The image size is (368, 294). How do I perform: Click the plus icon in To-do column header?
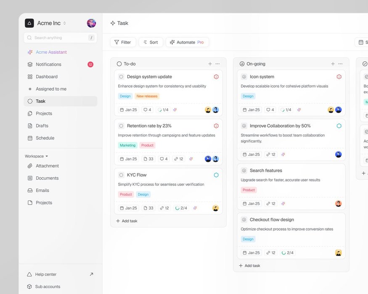click(210, 64)
